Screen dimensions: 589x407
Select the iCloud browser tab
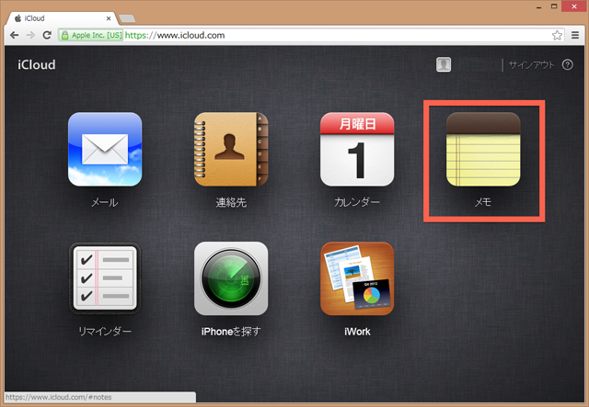tap(62, 18)
